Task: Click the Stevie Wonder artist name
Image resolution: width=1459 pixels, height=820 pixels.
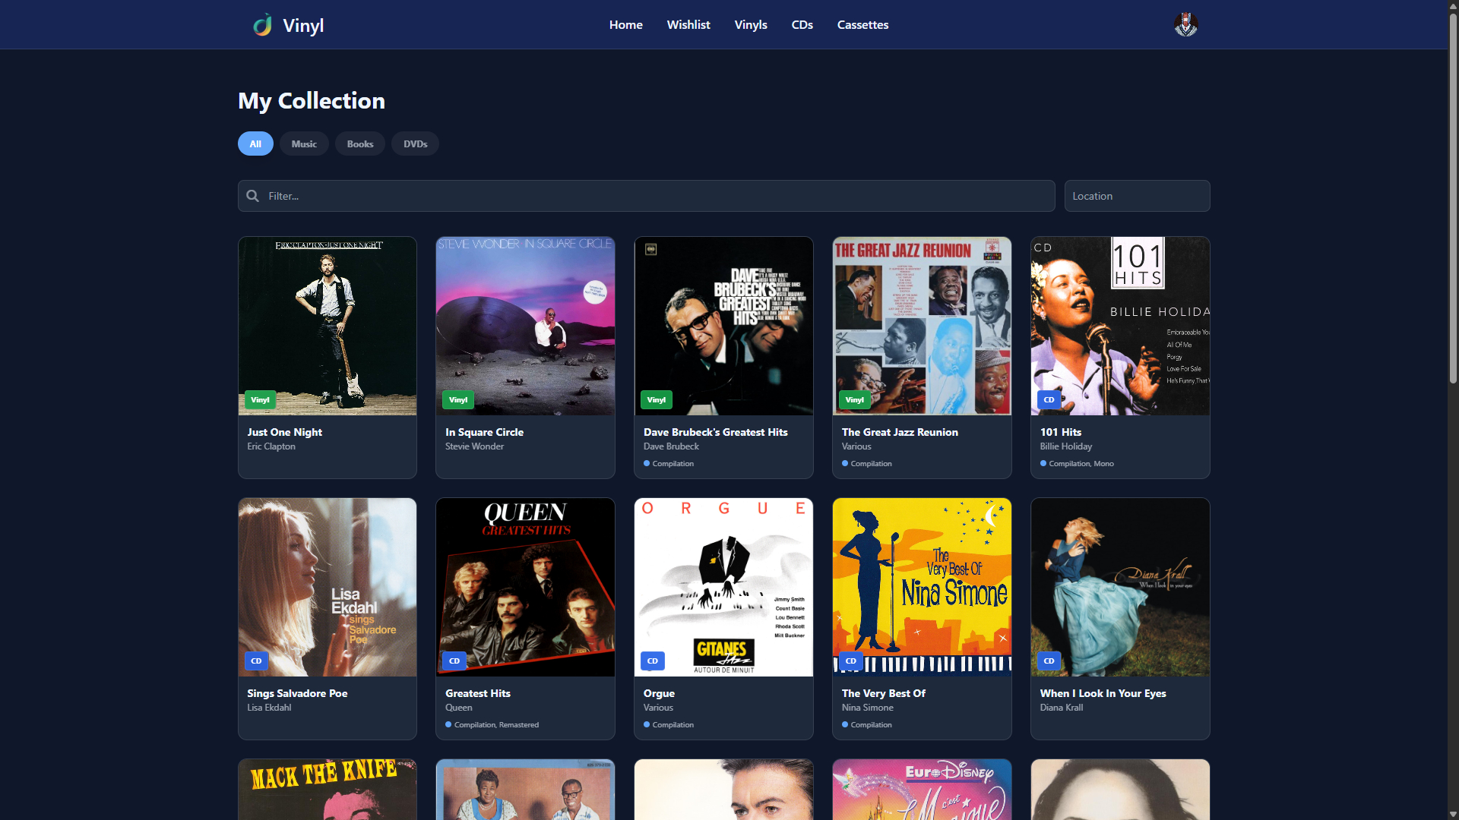Action: click(x=474, y=446)
